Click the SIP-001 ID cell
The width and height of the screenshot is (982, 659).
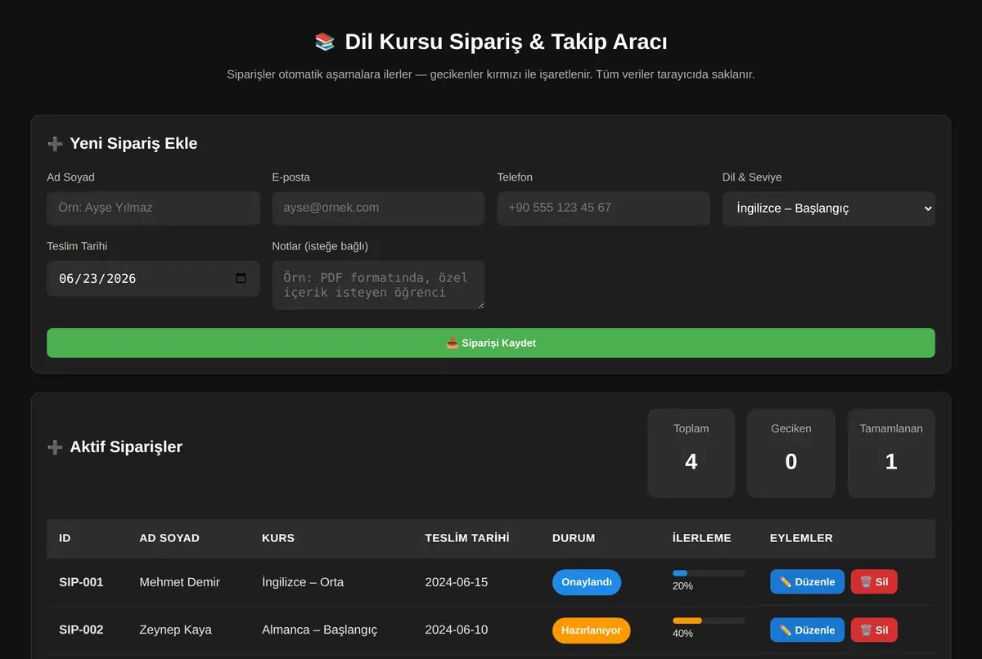click(81, 582)
